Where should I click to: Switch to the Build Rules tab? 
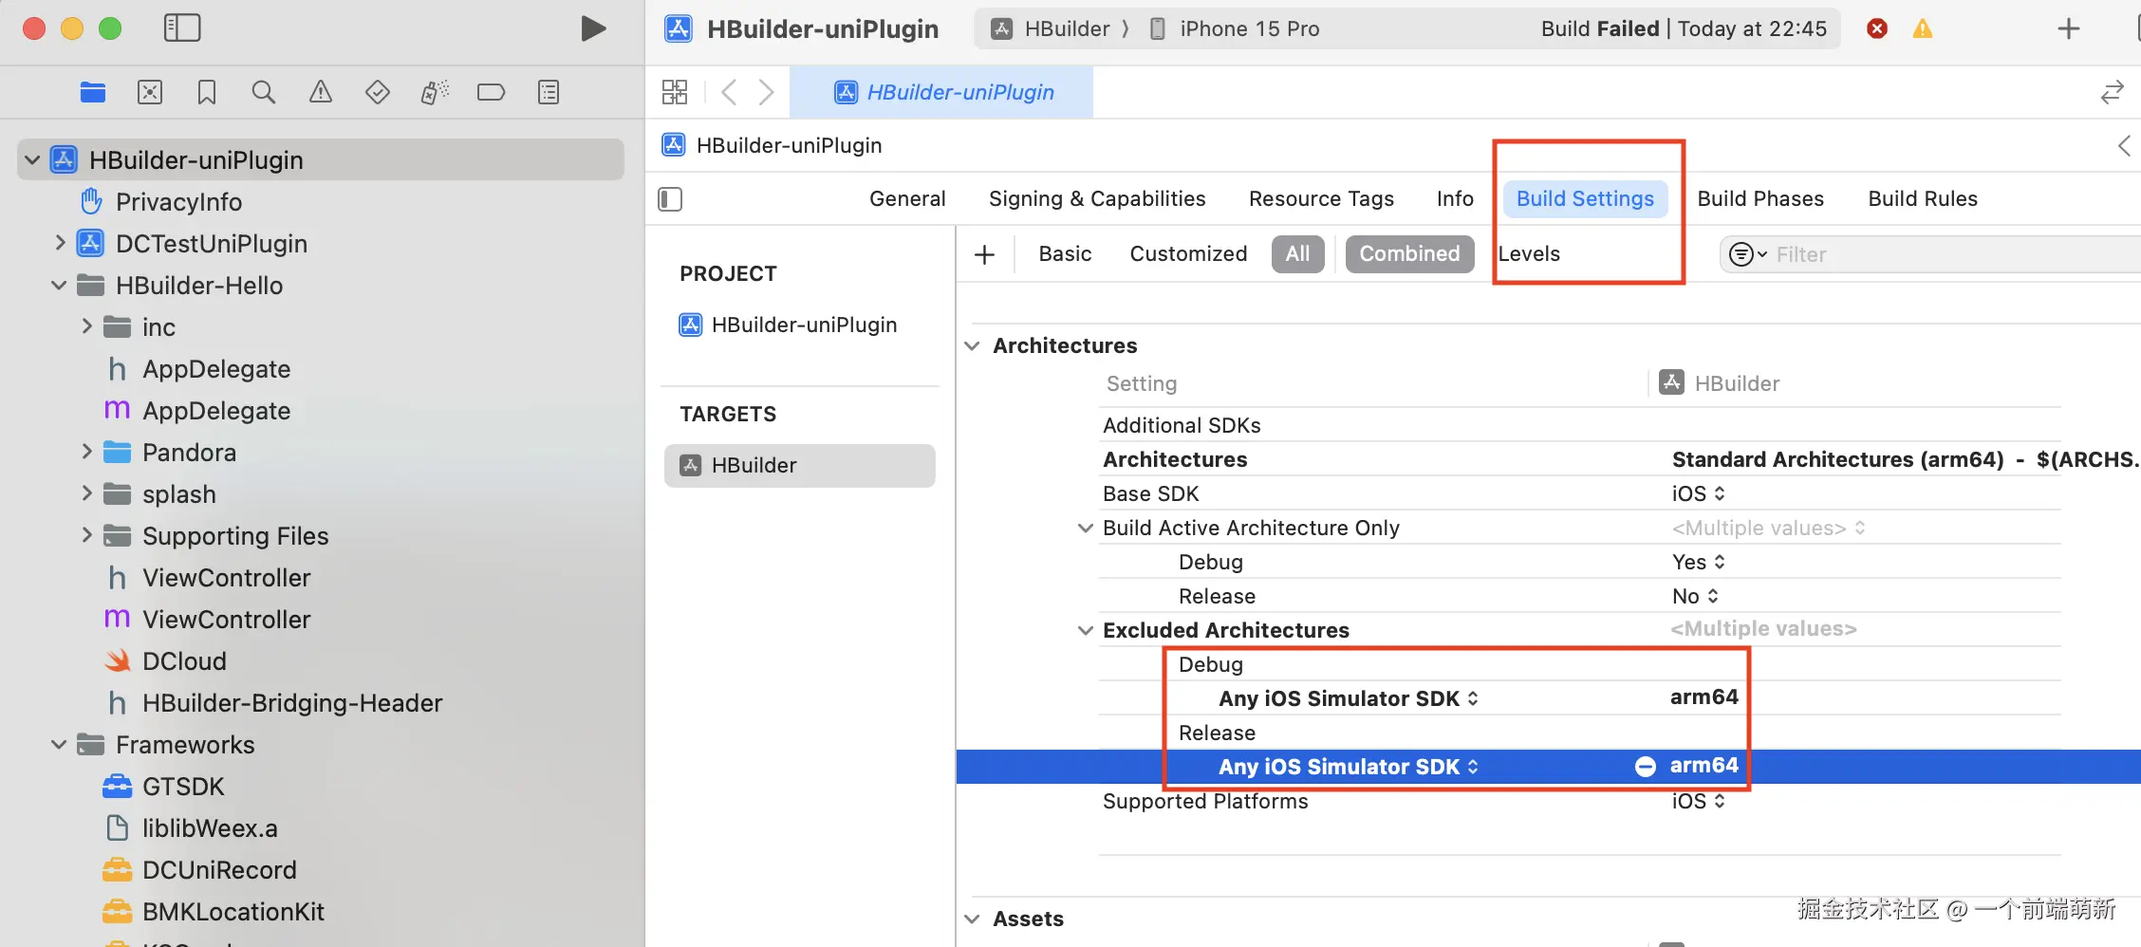[x=1923, y=199]
